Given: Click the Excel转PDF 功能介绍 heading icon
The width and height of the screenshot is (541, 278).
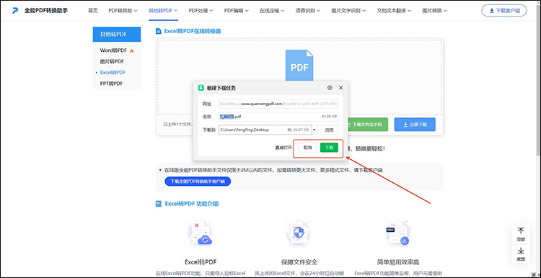Looking at the screenshot, I should 159,204.
